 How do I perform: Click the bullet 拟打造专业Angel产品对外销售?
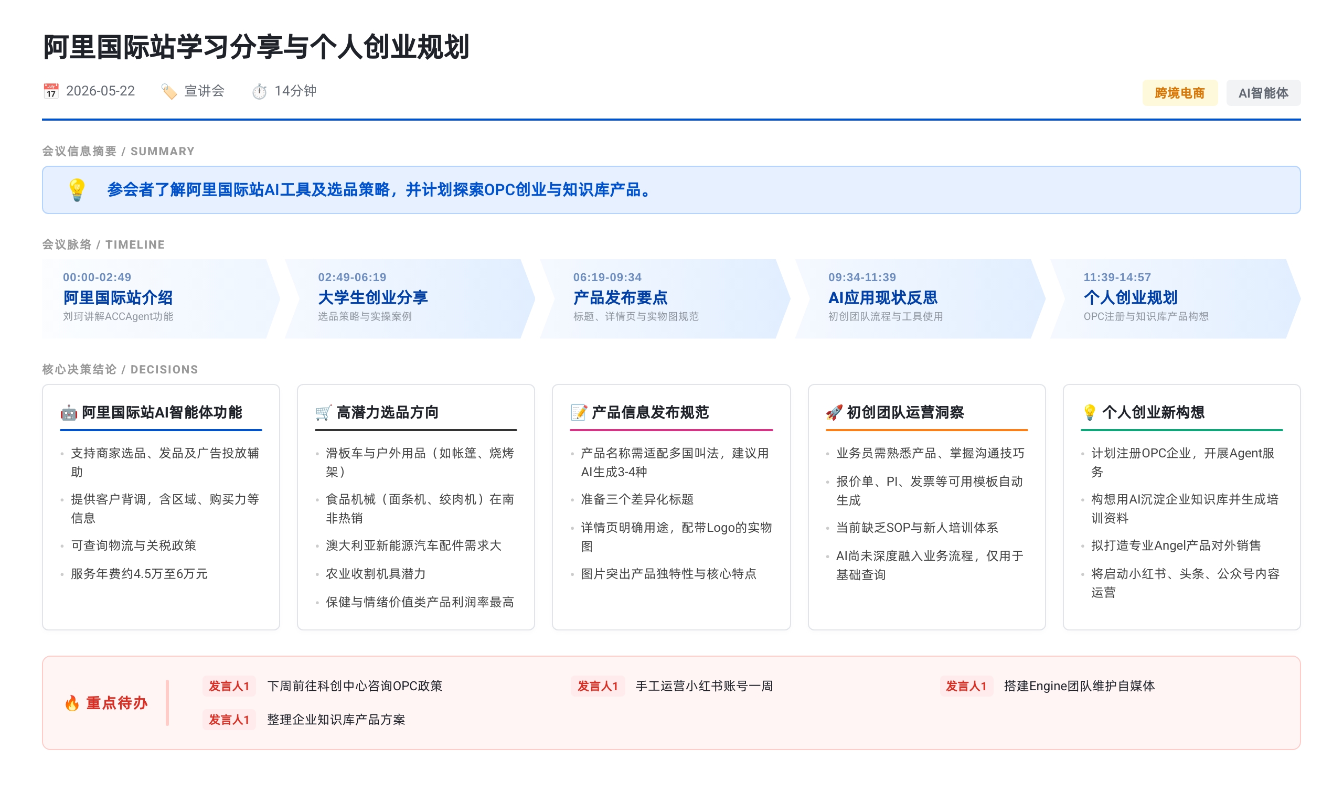pos(1176,545)
